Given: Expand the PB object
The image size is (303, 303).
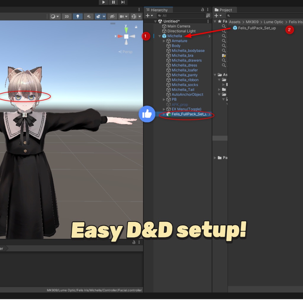Looking at the screenshot, I should (x=164, y=99).
